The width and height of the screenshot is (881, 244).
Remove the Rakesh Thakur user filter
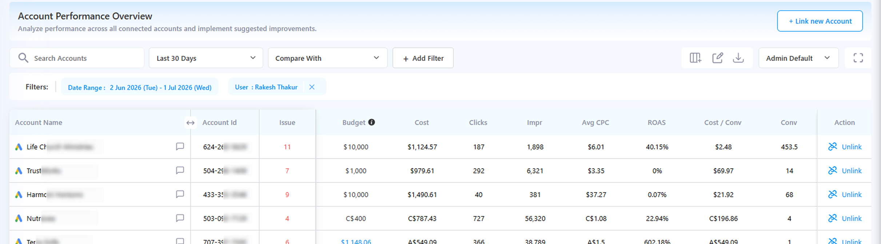pyautogui.click(x=312, y=87)
